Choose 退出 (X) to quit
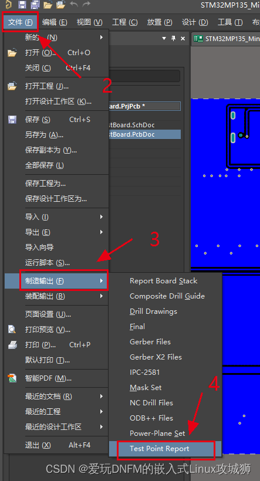 pyautogui.click(x=56, y=445)
